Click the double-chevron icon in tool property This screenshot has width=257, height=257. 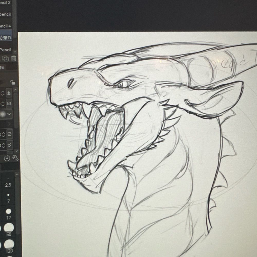pos(10,145)
